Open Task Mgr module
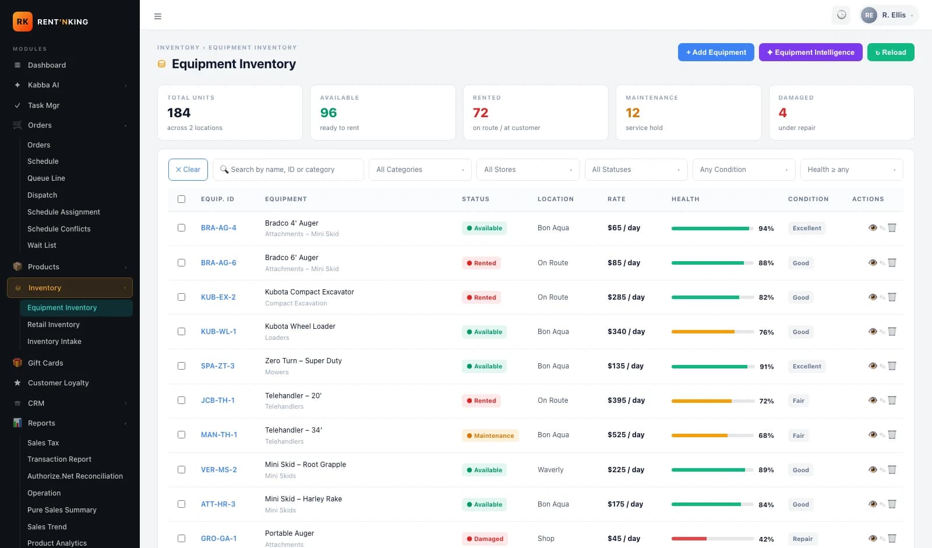The width and height of the screenshot is (932, 548). (70, 106)
